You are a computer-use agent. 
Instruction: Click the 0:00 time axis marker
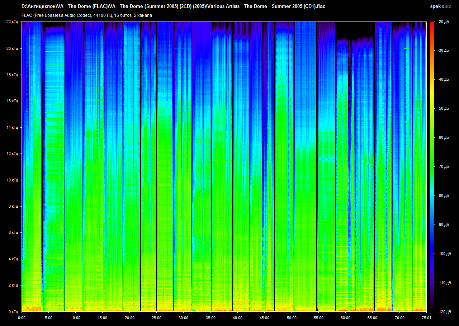click(x=22, y=318)
